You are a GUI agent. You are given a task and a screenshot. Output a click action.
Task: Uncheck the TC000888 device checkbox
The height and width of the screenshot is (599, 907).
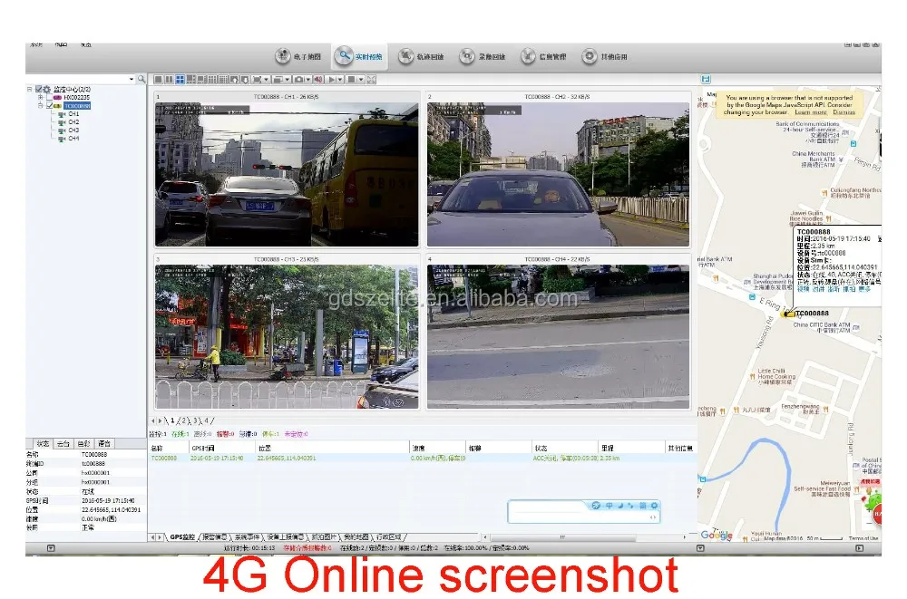[x=48, y=105]
